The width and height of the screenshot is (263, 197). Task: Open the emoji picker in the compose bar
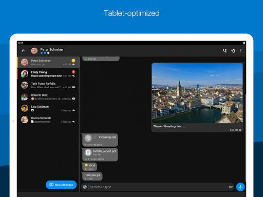coord(85,187)
